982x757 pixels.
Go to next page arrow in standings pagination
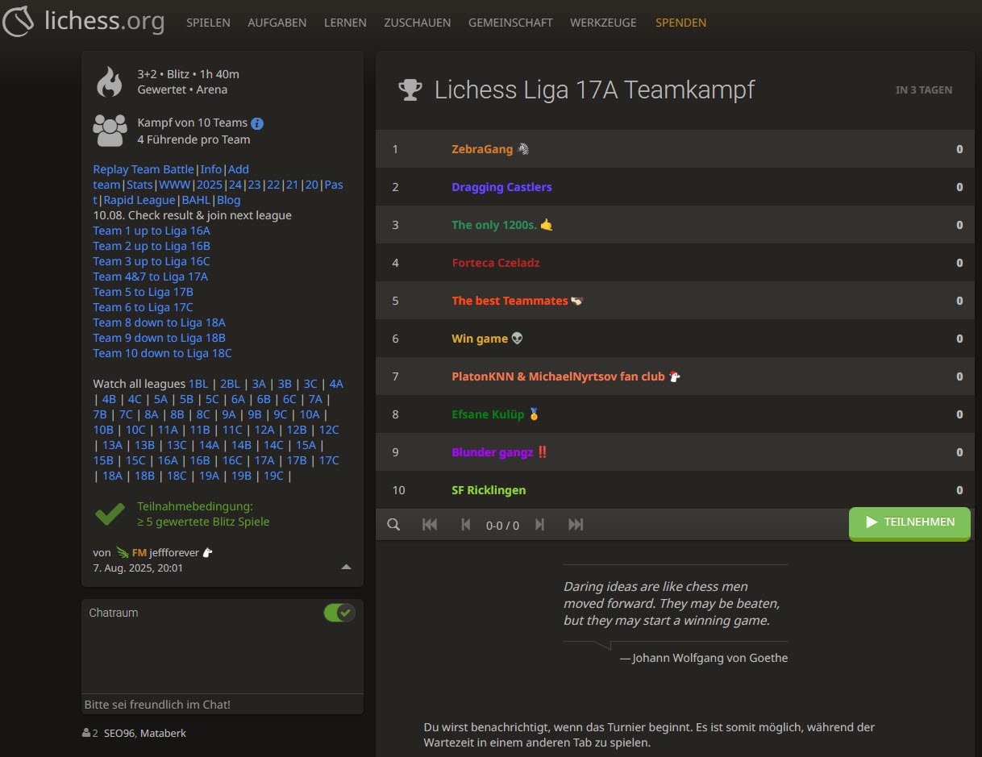539,524
